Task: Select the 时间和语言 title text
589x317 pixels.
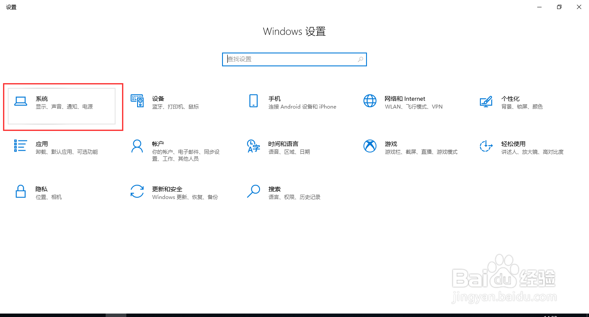Action: (283, 144)
